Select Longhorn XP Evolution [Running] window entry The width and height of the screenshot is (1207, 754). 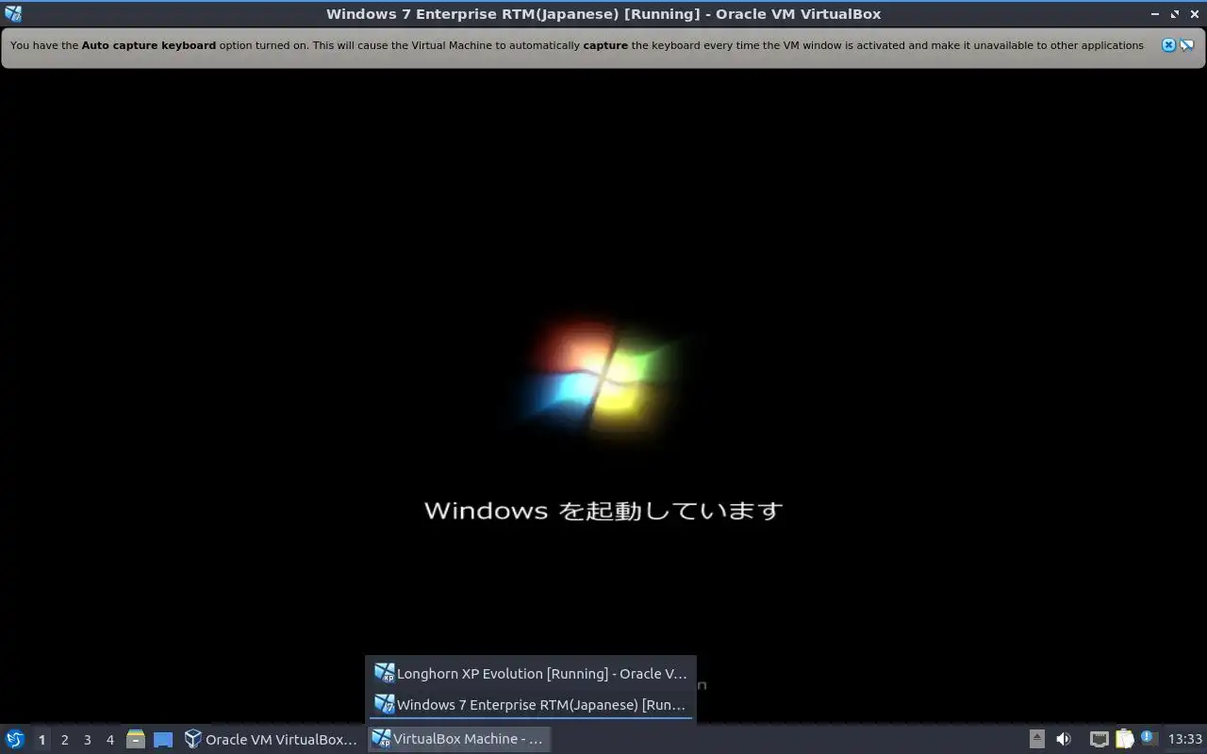tap(531, 673)
